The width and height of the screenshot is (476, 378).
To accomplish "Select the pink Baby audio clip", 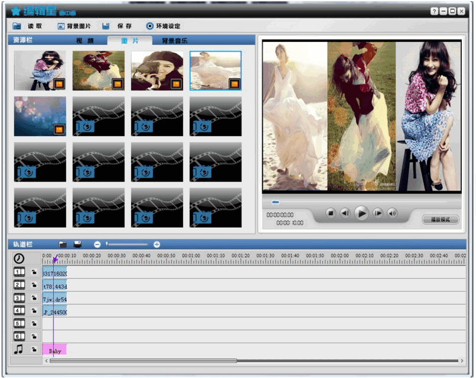I will 55,350.
